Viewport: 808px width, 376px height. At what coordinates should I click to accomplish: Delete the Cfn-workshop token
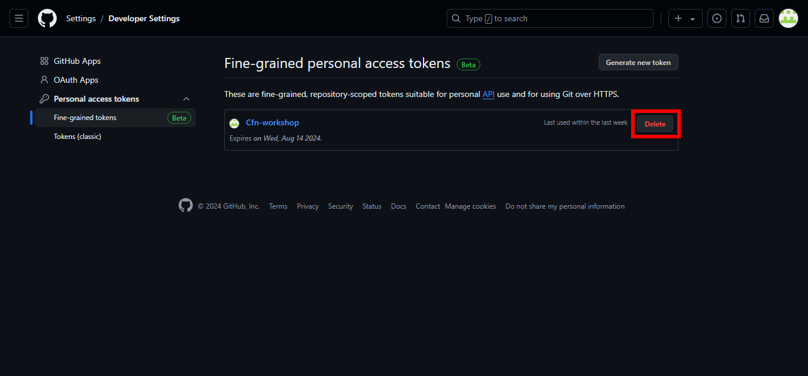click(x=655, y=124)
